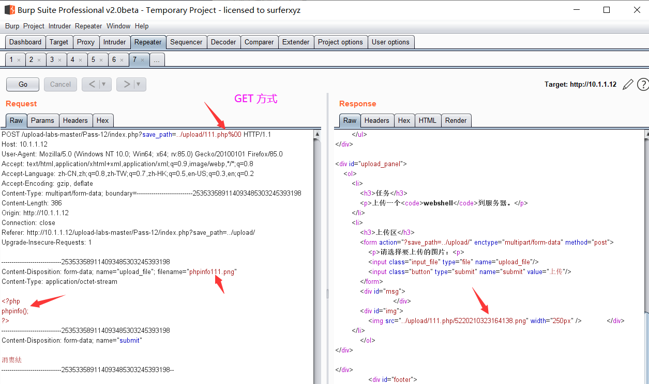Show the response Headers view
The width and height of the screenshot is (649, 384).
pos(376,120)
